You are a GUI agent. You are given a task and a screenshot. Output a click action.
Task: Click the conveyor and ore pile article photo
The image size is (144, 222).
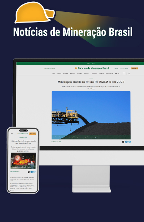click(91, 115)
